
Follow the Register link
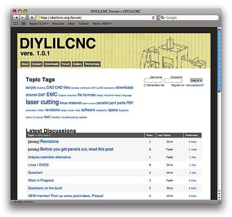point(176,85)
